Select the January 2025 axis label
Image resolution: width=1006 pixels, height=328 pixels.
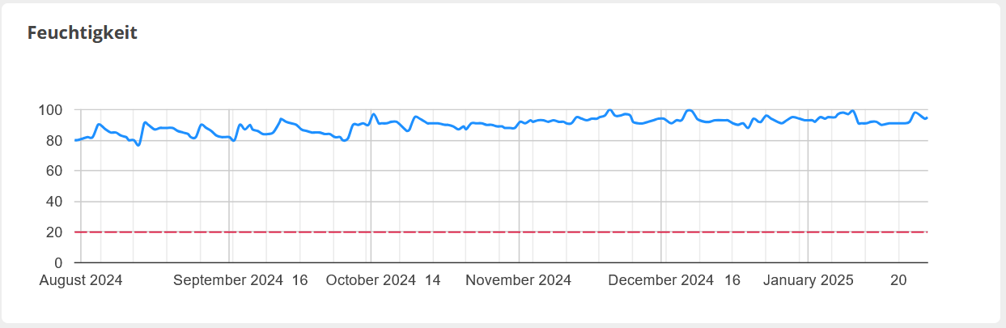click(809, 280)
